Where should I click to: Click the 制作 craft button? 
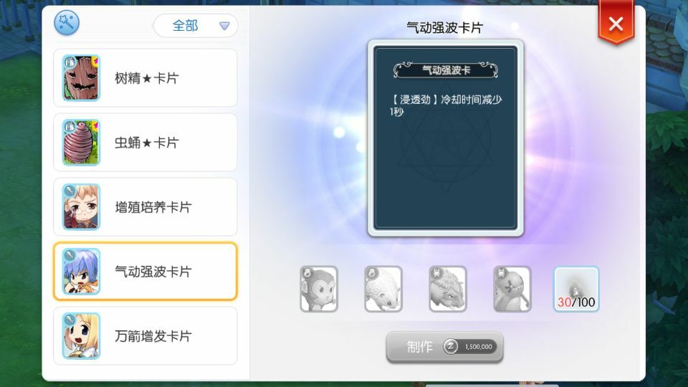coord(444,347)
